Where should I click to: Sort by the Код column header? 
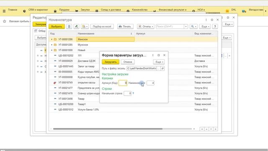tap(62, 34)
